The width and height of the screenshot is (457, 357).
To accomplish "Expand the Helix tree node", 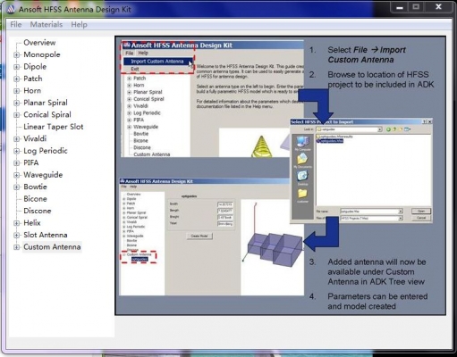I will click(x=17, y=223).
